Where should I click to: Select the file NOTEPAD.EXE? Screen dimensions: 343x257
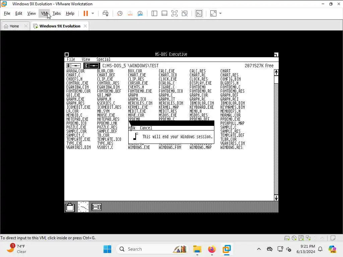(x=77, y=119)
